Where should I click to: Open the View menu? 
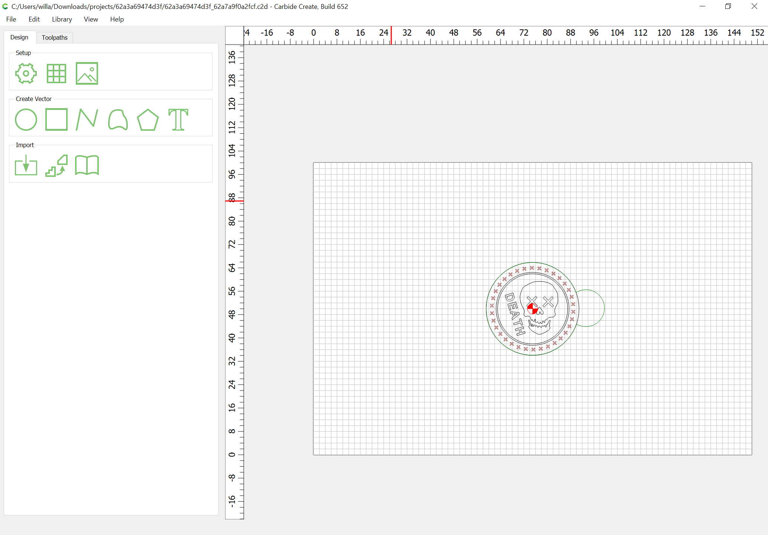[91, 19]
